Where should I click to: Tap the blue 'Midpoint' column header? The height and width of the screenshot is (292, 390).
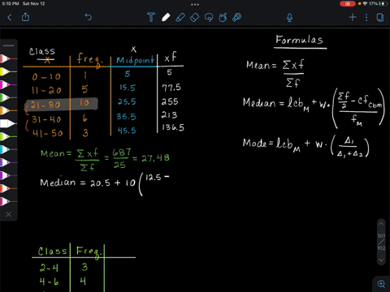(135, 60)
